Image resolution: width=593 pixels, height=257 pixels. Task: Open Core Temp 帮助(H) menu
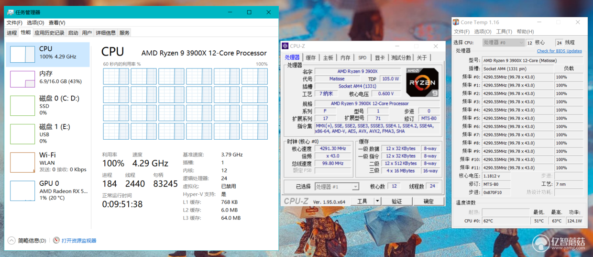pos(525,32)
